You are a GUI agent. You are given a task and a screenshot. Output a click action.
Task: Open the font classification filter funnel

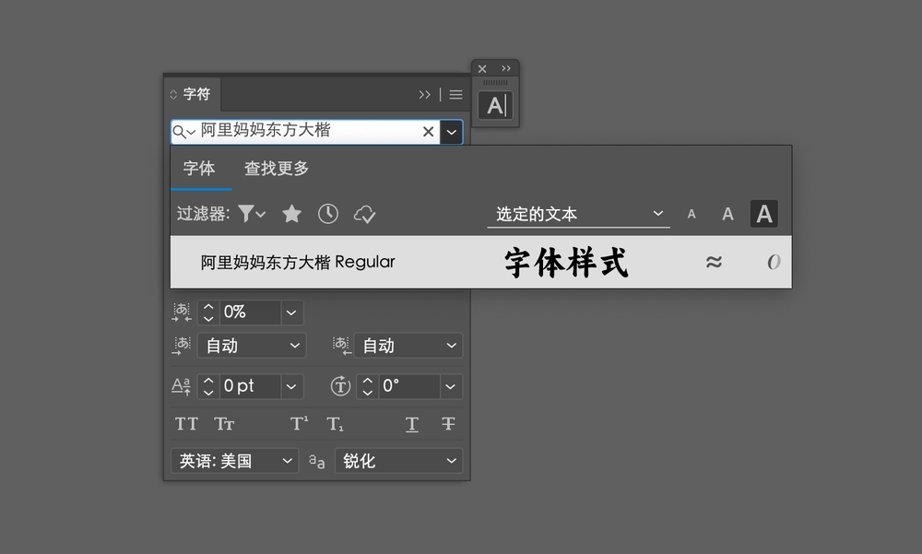pyautogui.click(x=252, y=214)
